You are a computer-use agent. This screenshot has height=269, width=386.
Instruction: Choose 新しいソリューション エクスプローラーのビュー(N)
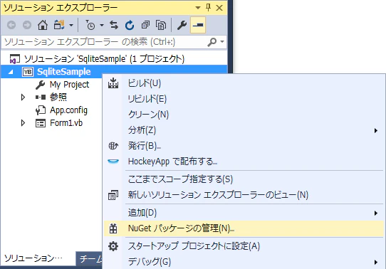pos(244,195)
